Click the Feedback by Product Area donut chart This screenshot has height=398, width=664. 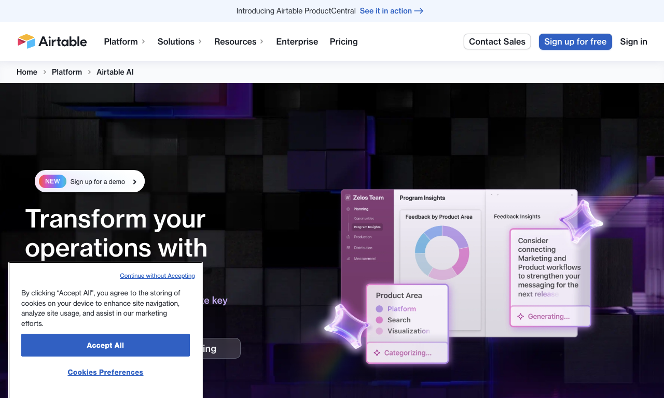coord(442,253)
